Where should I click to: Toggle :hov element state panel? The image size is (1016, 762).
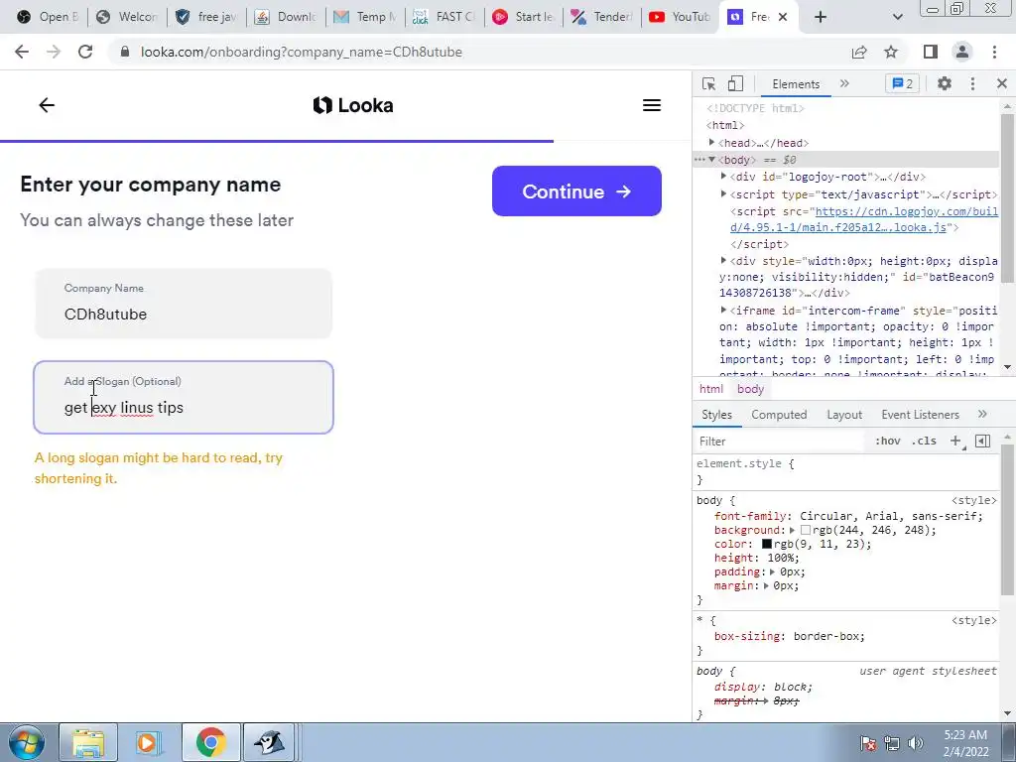pyautogui.click(x=888, y=441)
